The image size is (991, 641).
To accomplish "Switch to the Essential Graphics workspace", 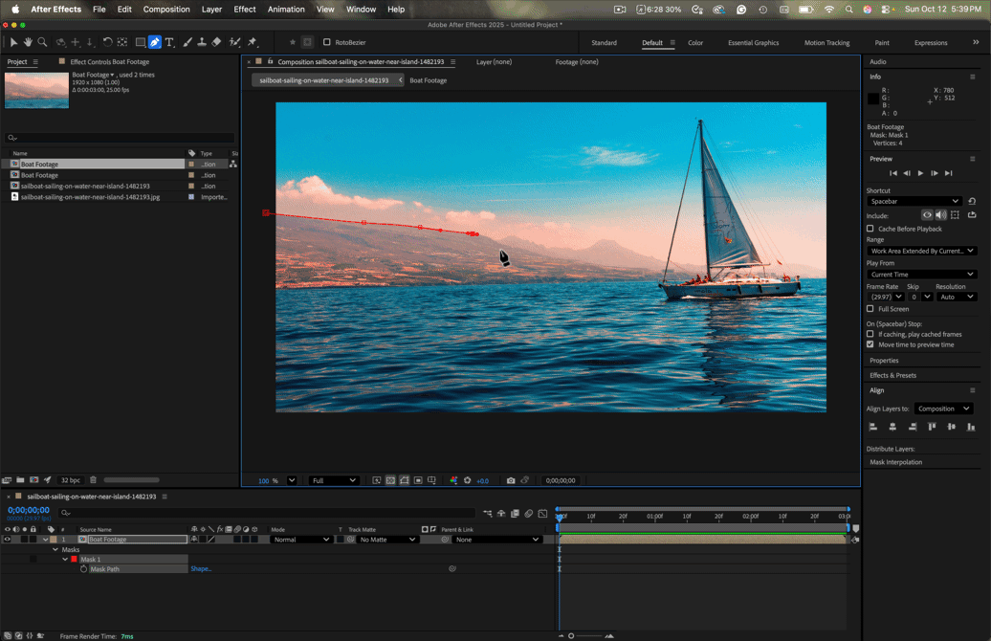I will (754, 43).
